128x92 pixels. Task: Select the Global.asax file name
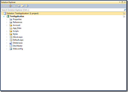click(x=18, y=43)
